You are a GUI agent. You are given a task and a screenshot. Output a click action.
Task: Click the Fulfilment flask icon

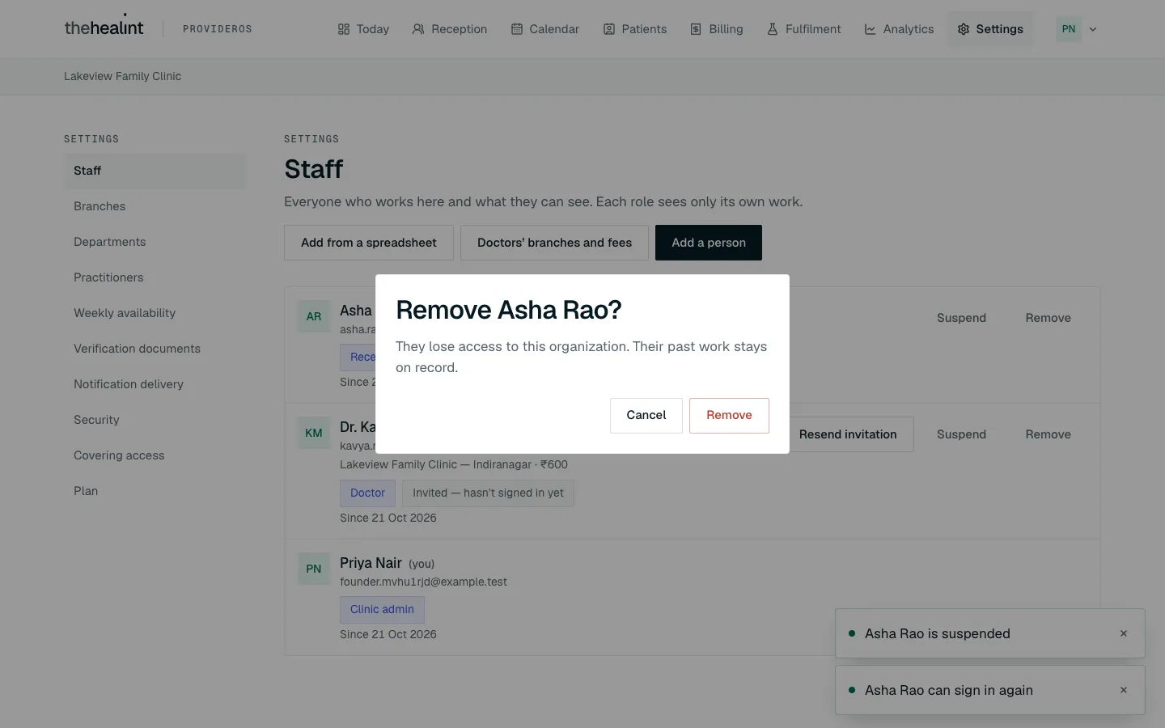pos(773,29)
